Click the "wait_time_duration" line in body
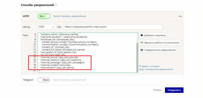203x98 pixels. tap(64, 37)
